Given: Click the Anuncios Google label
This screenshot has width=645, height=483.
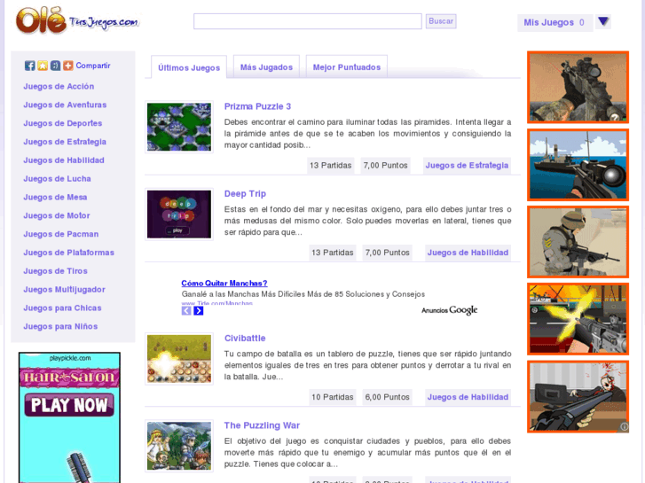Looking at the screenshot, I should [449, 310].
